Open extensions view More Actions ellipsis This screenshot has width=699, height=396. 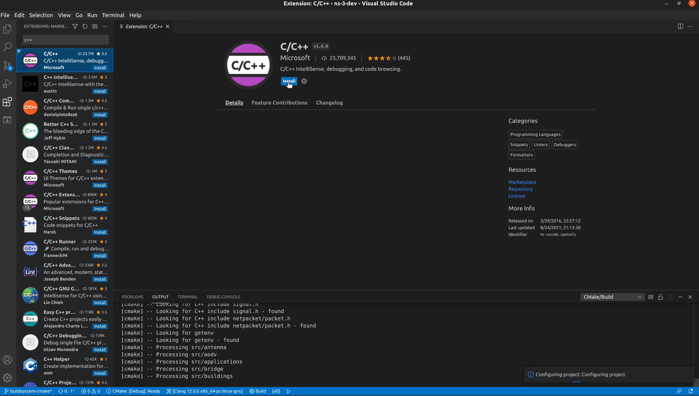pos(105,26)
